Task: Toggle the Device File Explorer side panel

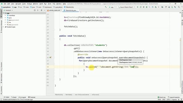Action: [182, 87]
